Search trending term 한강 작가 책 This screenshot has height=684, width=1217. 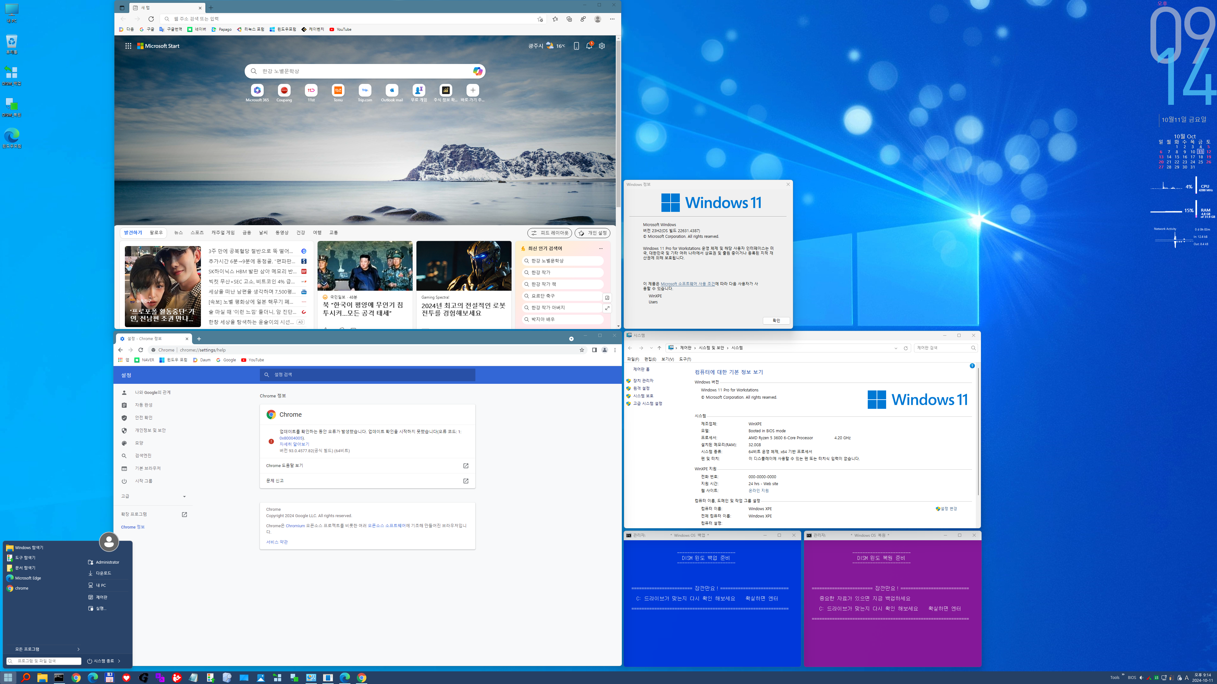[x=563, y=284]
